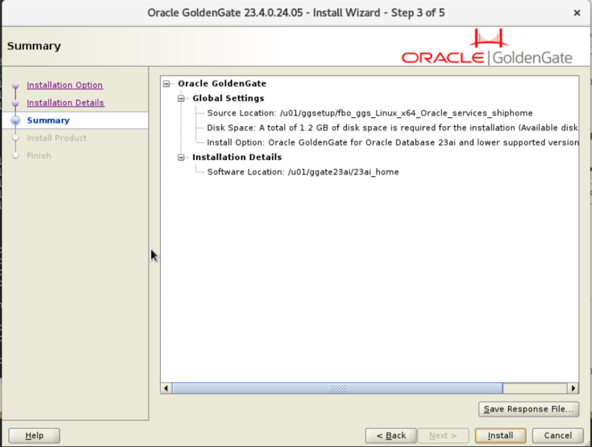The width and height of the screenshot is (592, 447).
Task: Collapse the Global Settings node
Action: tap(182, 98)
